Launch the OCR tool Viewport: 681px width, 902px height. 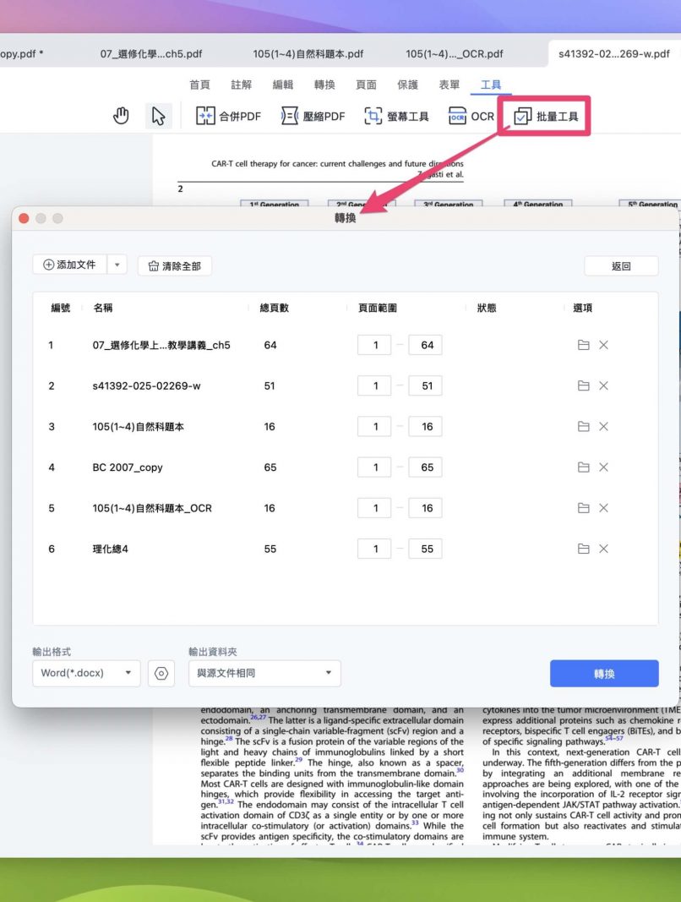[x=471, y=117]
